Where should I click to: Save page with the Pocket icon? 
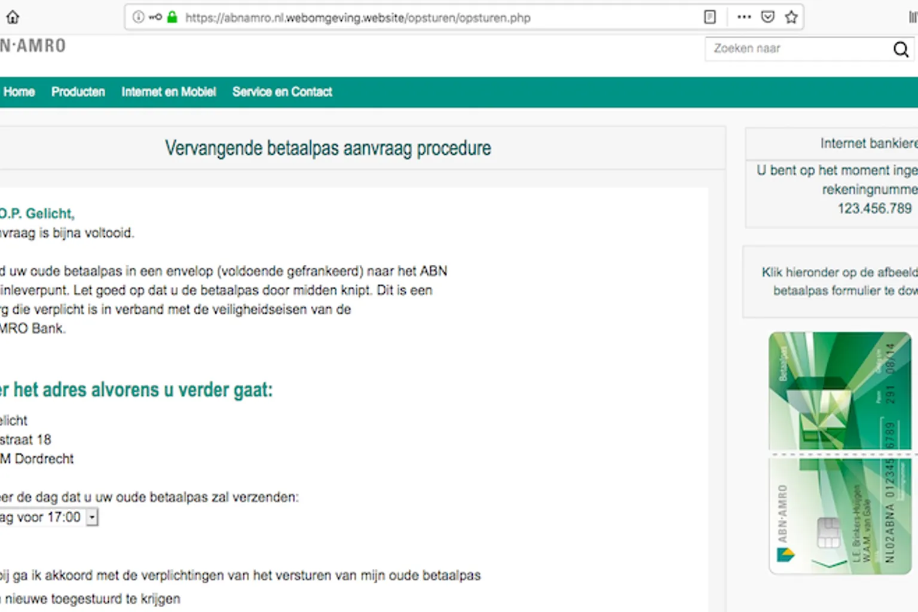point(768,17)
